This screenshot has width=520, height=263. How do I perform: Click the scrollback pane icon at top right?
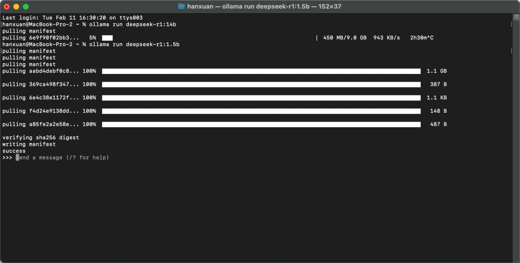coord(516,17)
